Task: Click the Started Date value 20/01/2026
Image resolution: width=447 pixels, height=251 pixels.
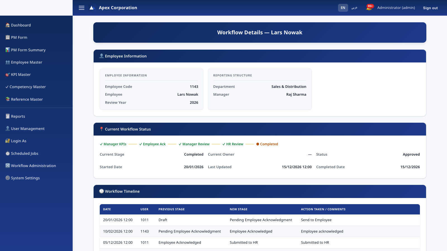Action: (x=194, y=167)
